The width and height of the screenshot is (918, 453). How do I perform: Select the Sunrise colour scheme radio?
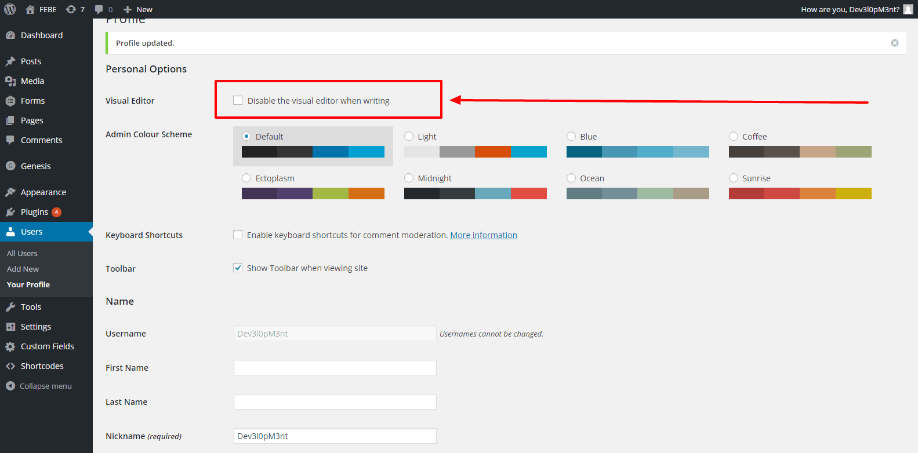(x=734, y=178)
